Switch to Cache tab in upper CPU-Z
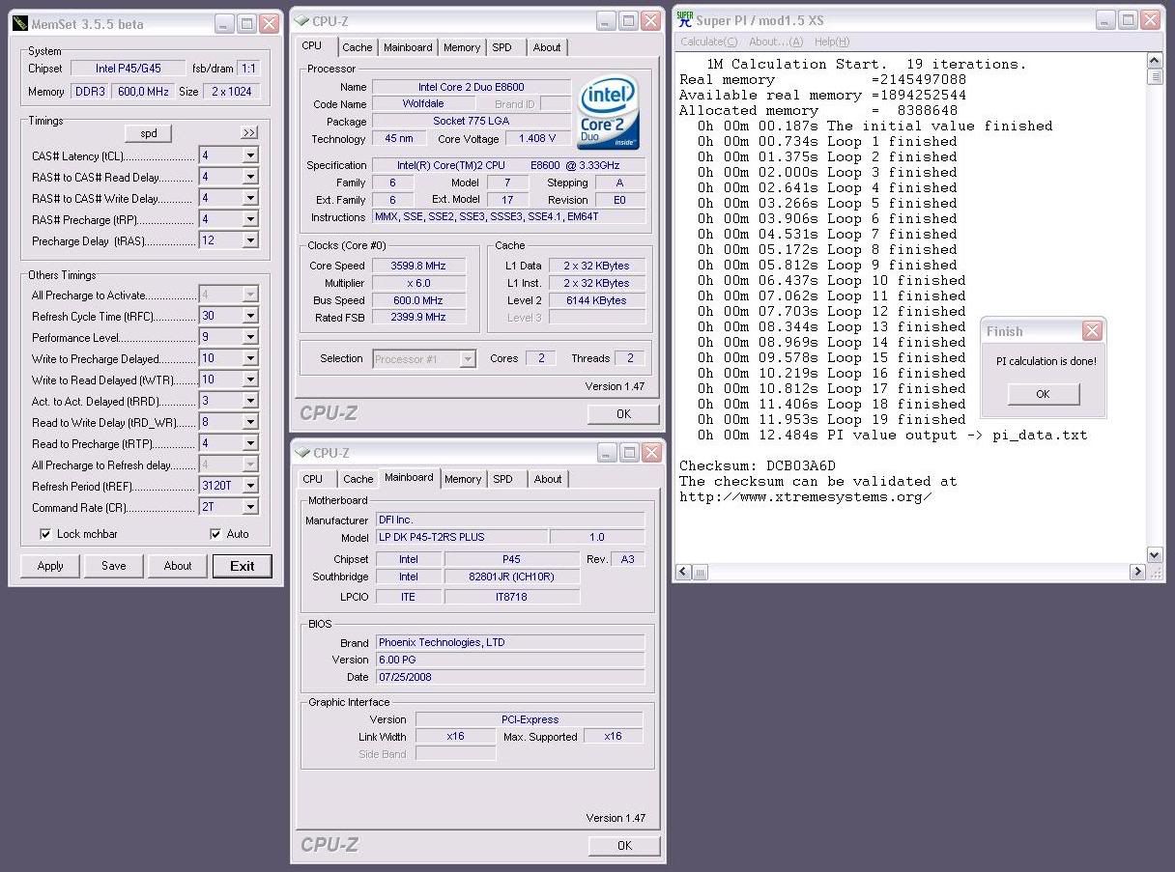 click(357, 47)
